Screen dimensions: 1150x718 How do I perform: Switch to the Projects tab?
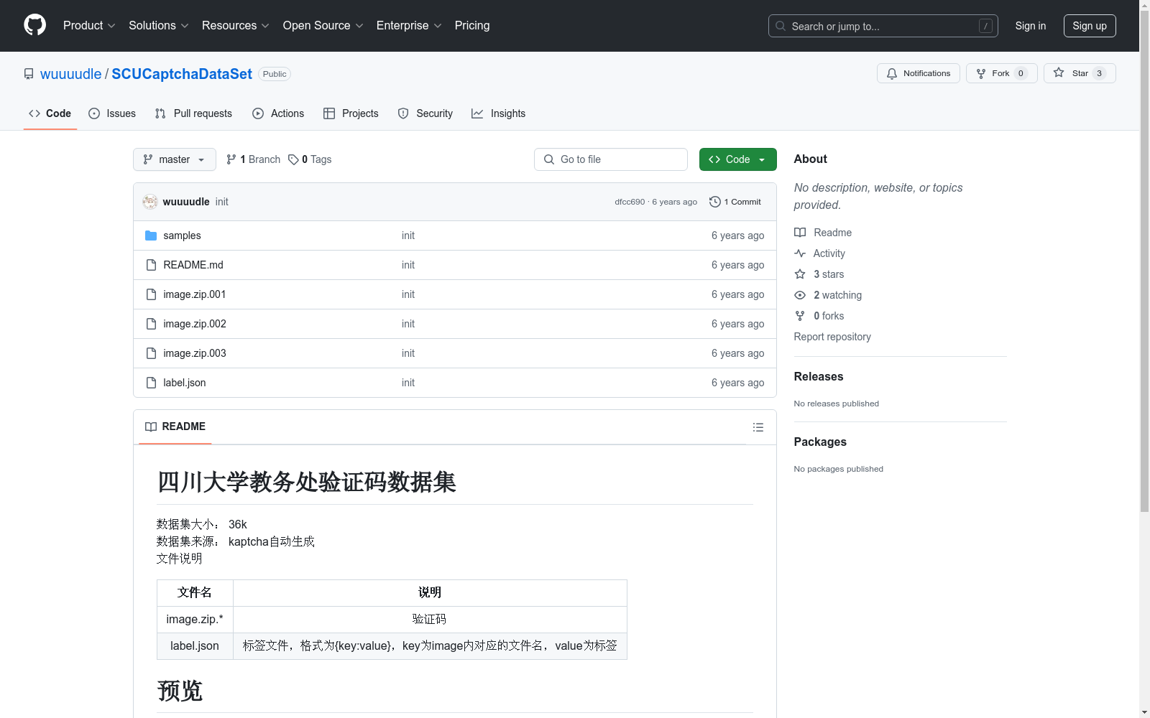pos(351,113)
